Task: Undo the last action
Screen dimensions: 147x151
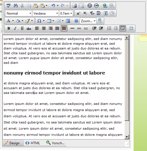Action: click(x=53, y=6)
